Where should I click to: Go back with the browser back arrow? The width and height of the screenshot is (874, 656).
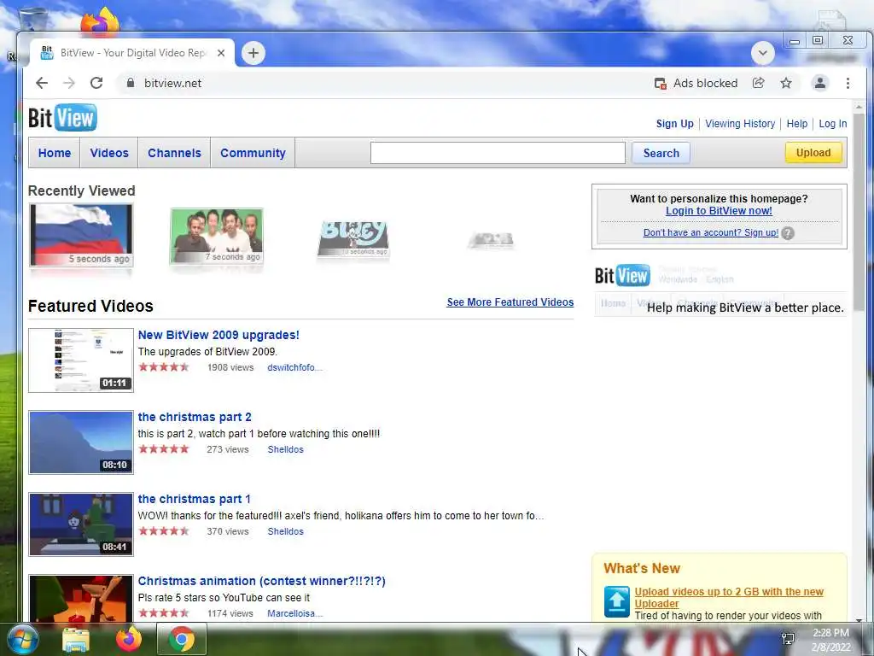pos(42,83)
